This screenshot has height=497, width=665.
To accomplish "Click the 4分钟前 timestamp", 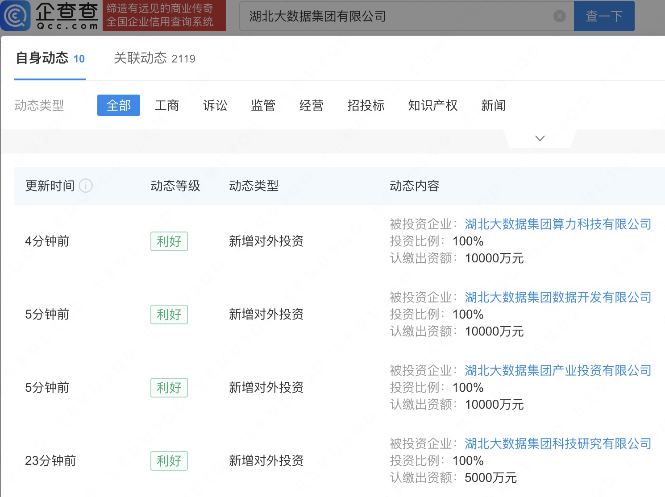I will pos(47,241).
